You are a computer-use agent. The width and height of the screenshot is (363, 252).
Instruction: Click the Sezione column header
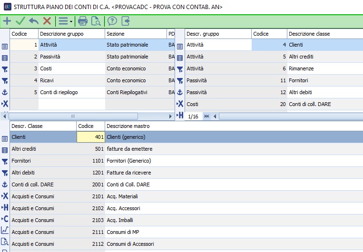pos(116,34)
